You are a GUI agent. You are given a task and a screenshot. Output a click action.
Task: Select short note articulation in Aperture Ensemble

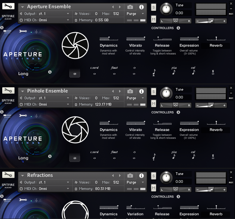(x=154, y=72)
